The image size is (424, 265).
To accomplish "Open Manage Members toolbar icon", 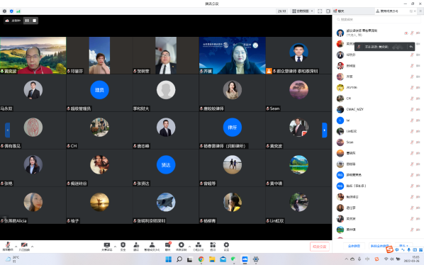I will tap(152, 246).
